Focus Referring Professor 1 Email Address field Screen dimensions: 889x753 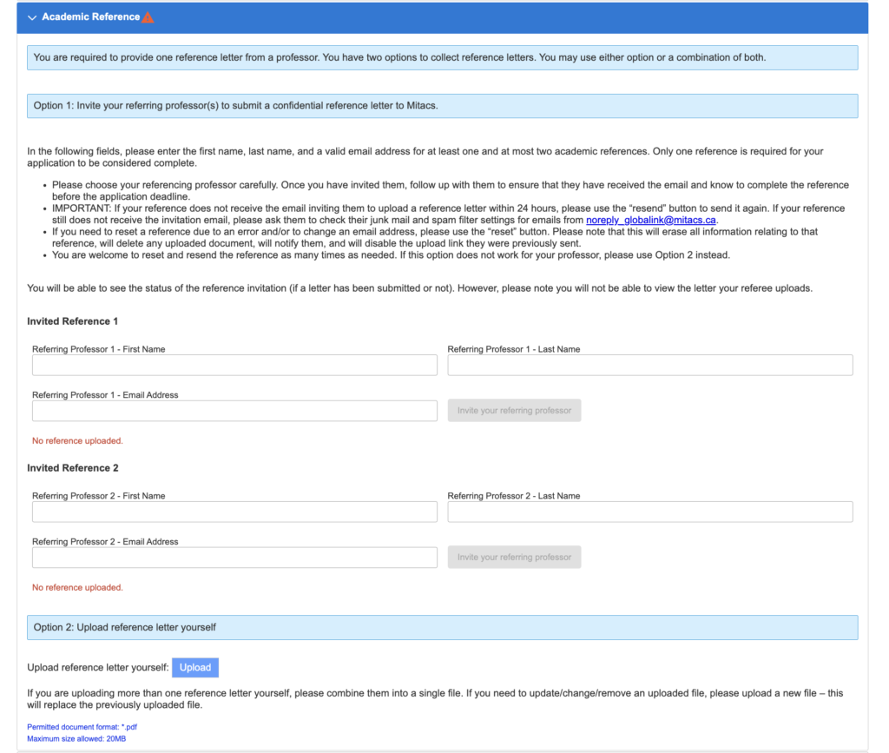tap(234, 411)
